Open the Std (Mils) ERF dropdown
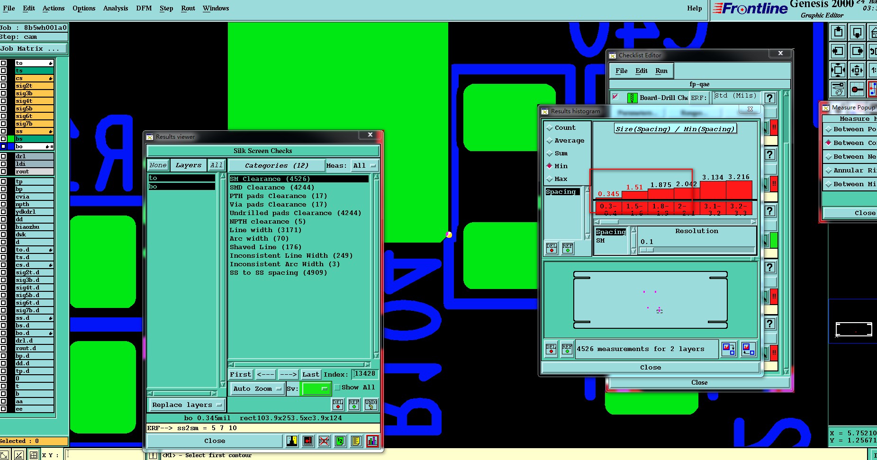 736,96
